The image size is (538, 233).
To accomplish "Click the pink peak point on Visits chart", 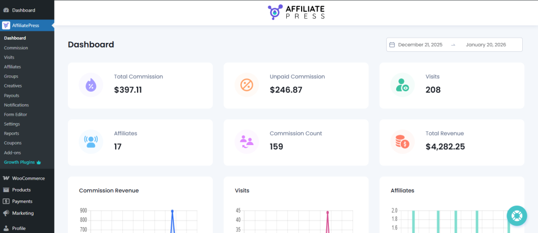I will [x=327, y=213].
